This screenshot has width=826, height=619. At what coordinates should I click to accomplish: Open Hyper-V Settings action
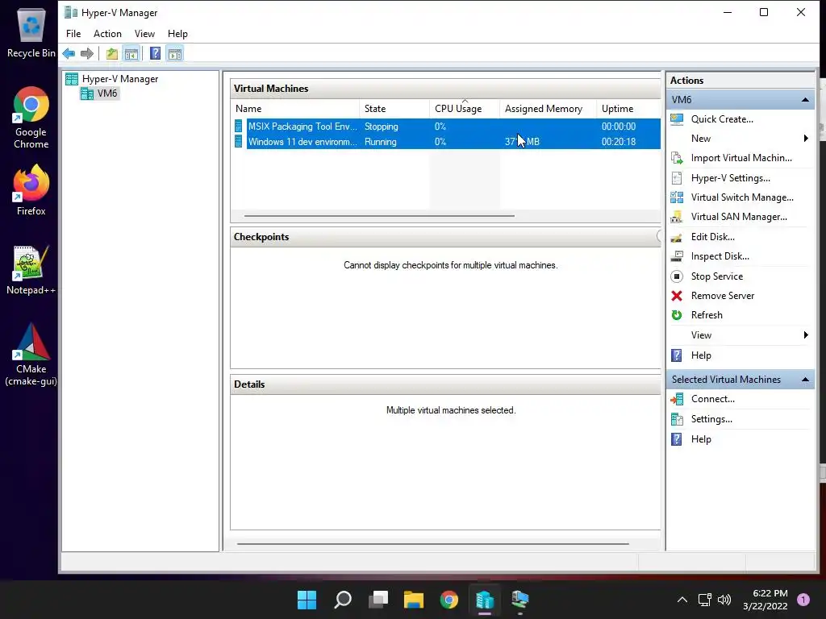pyautogui.click(x=730, y=178)
